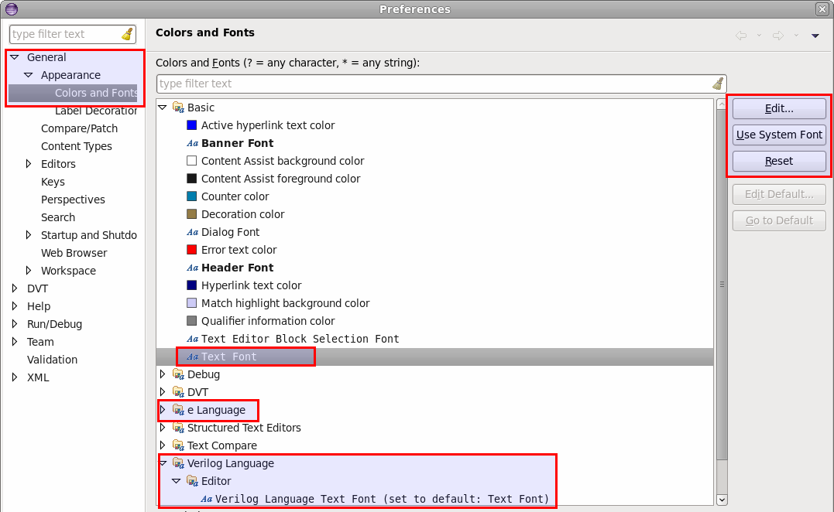Collapse Appearance in the sidebar tree
834x512 pixels.
coord(28,75)
